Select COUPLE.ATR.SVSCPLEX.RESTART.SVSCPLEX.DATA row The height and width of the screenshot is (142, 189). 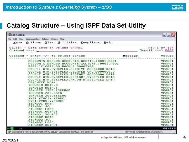[x=71, y=77]
